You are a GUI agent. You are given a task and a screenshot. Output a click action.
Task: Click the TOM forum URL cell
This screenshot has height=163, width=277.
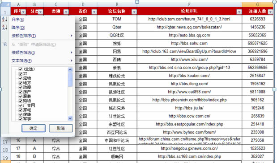point(189,19)
